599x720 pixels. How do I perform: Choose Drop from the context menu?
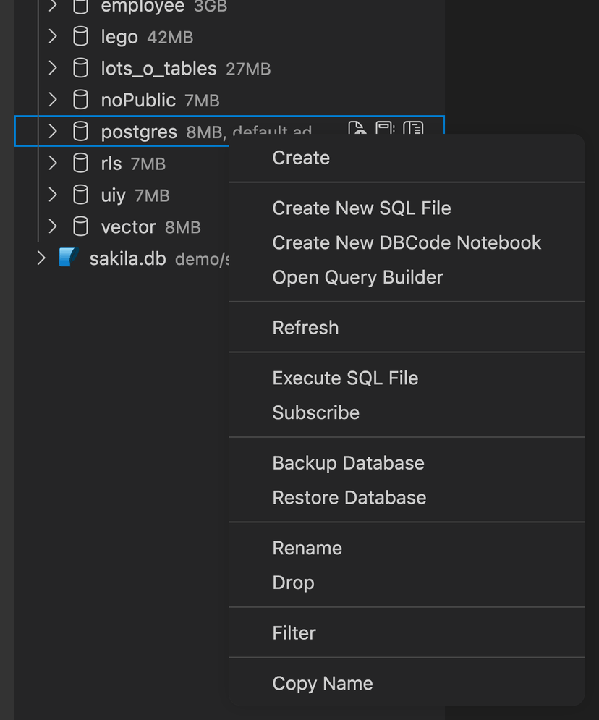(x=293, y=583)
